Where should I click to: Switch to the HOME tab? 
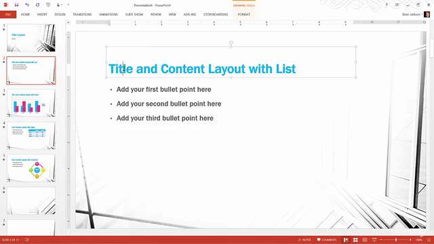coord(25,14)
